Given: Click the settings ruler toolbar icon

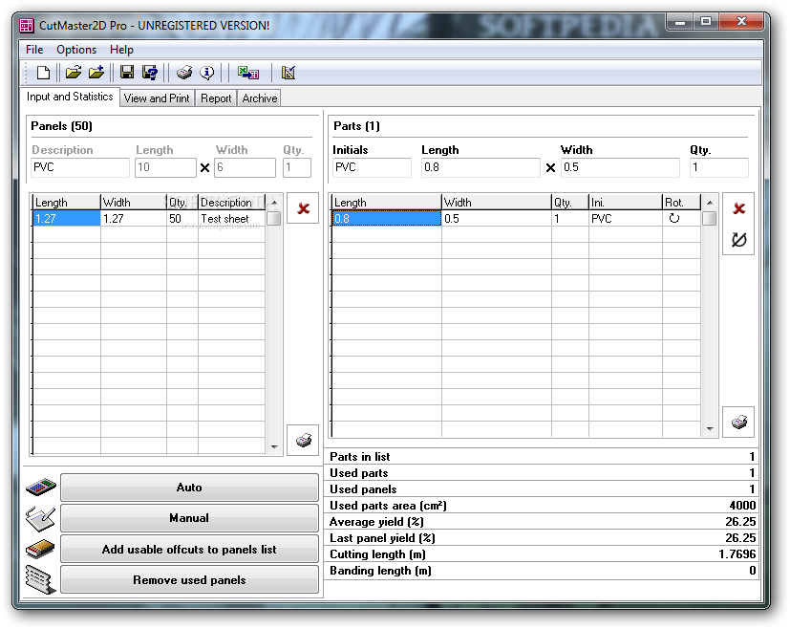Looking at the screenshot, I should 288,73.
